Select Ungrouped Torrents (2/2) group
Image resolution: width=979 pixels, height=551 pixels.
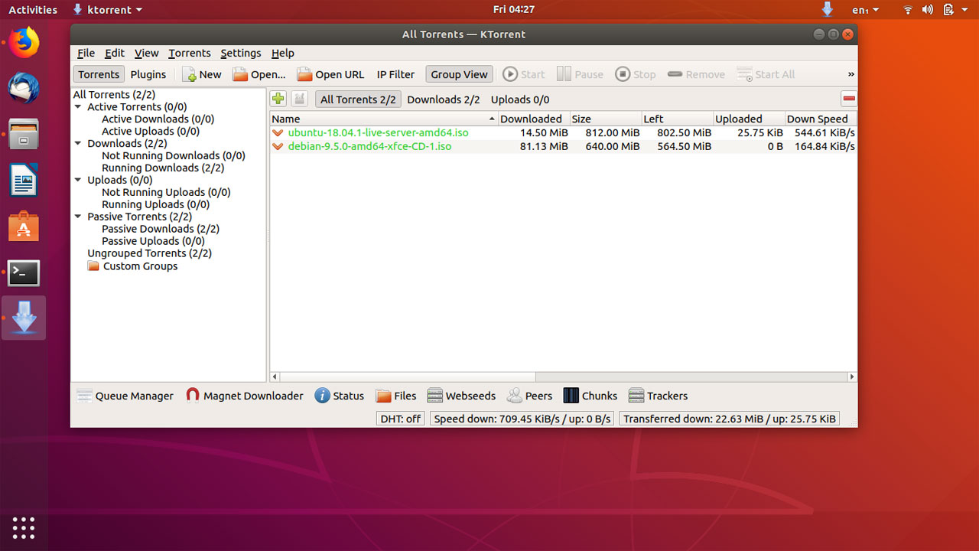pyautogui.click(x=149, y=253)
